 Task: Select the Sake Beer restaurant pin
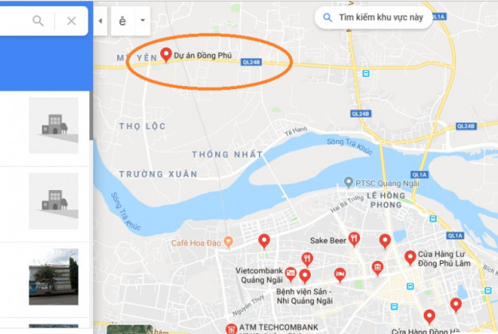[354, 239]
